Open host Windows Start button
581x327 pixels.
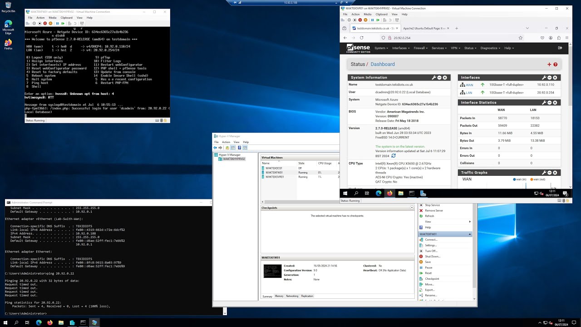point(5,322)
